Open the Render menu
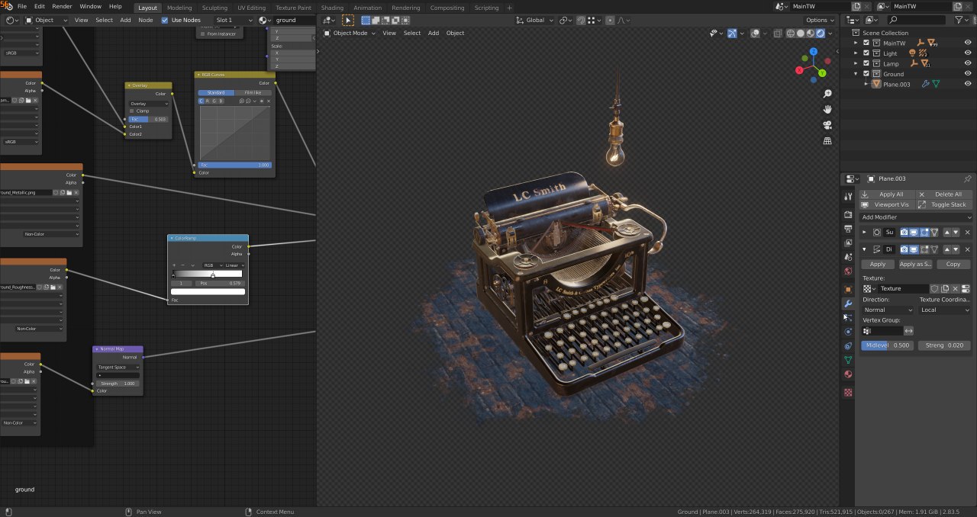Viewport: 977px width, 517px height. (x=62, y=6)
